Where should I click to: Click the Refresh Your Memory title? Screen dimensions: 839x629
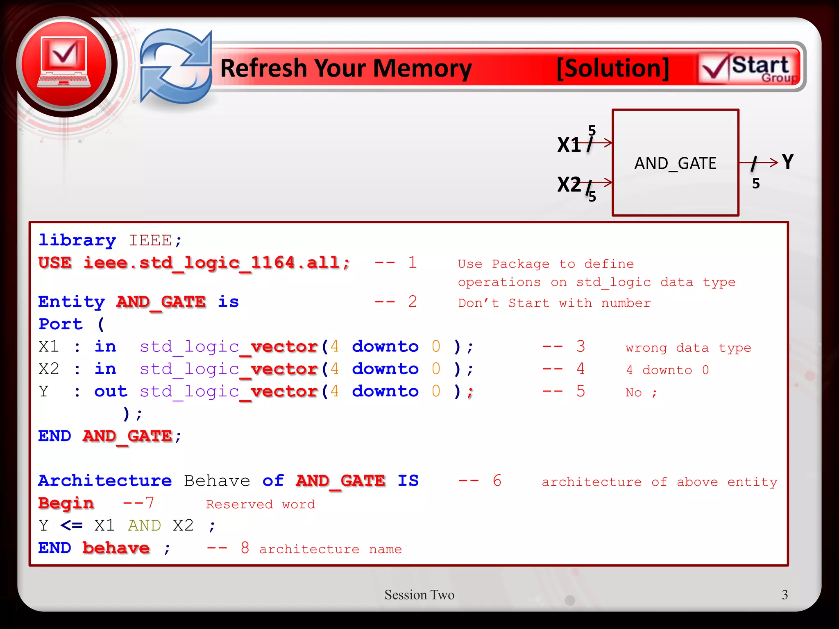tap(346, 68)
